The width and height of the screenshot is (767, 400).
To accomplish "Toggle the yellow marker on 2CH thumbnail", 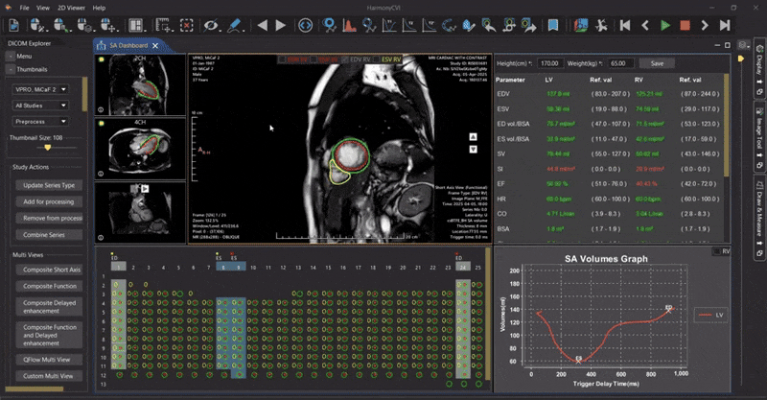I will click(102, 59).
